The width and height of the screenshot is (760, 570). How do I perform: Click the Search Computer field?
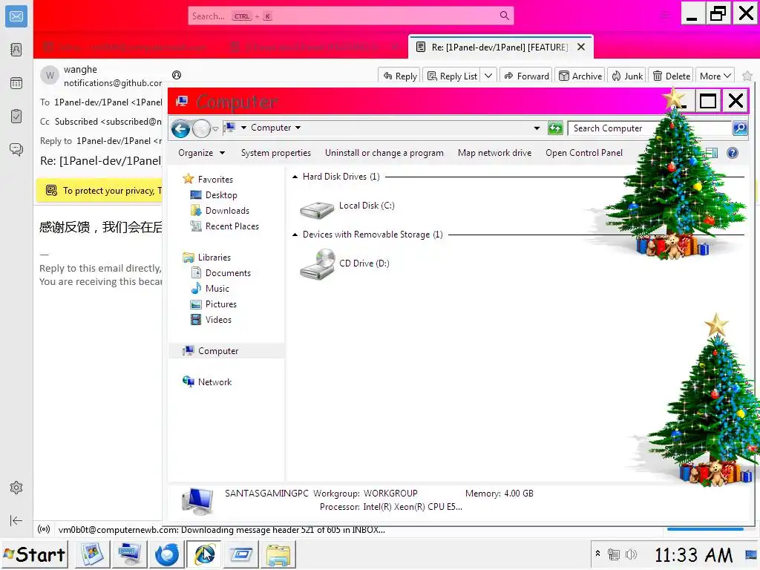point(649,128)
